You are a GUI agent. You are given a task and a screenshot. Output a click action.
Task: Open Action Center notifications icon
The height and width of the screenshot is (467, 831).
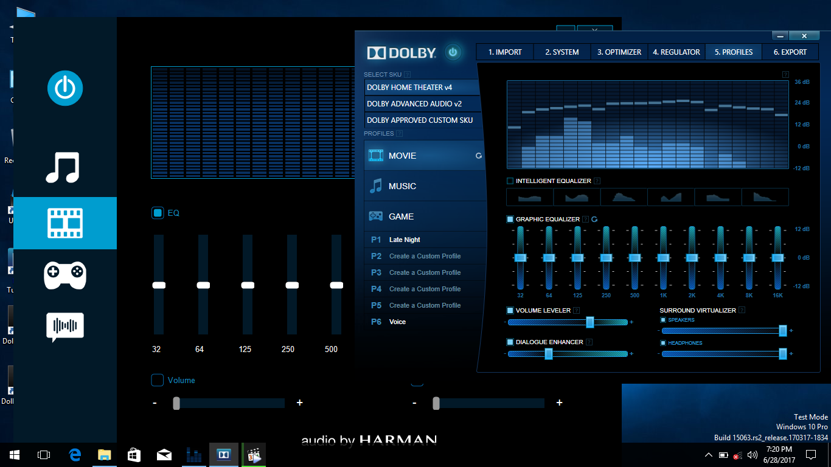(x=810, y=454)
